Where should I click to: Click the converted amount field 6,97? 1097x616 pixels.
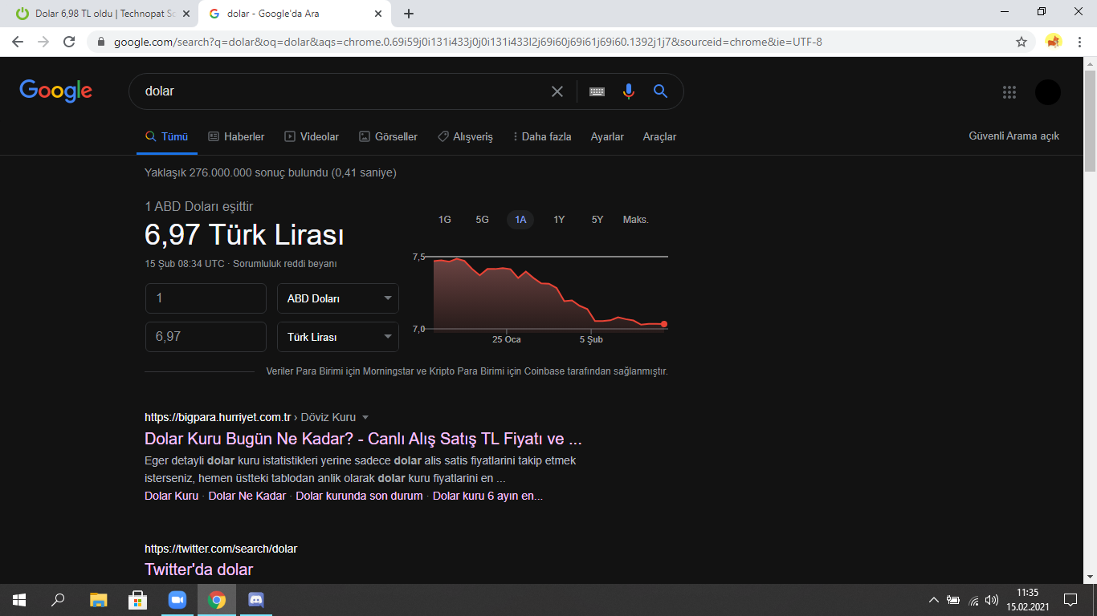click(206, 337)
